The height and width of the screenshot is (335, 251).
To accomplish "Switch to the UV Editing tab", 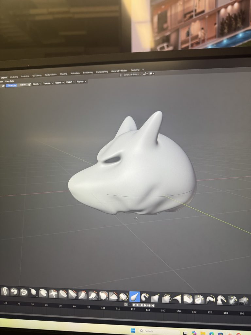I will 37,76.
